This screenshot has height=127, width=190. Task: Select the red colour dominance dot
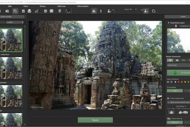click(178, 82)
